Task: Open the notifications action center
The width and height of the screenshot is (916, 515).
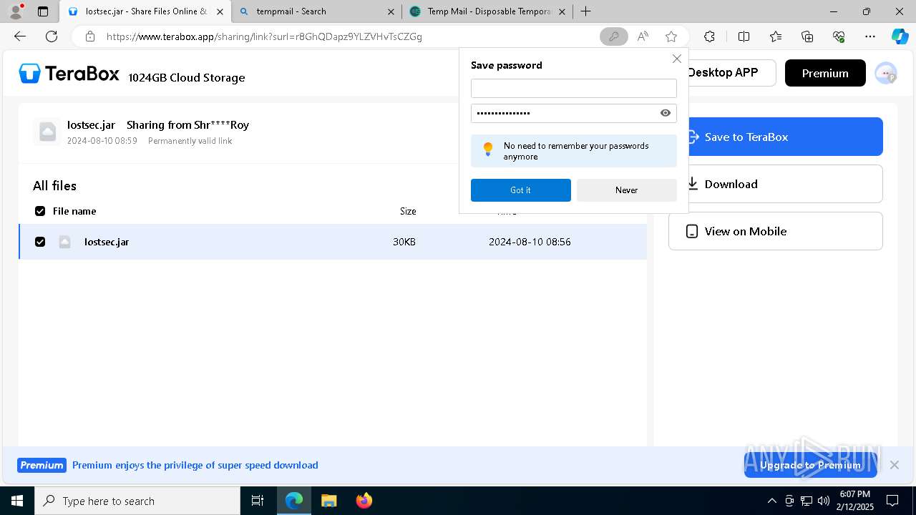Action: (892, 501)
